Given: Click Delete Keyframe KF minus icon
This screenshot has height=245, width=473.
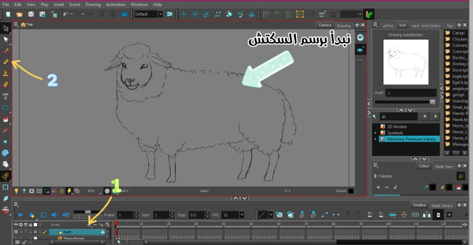Looking at the screenshot, I should tap(314, 215).
